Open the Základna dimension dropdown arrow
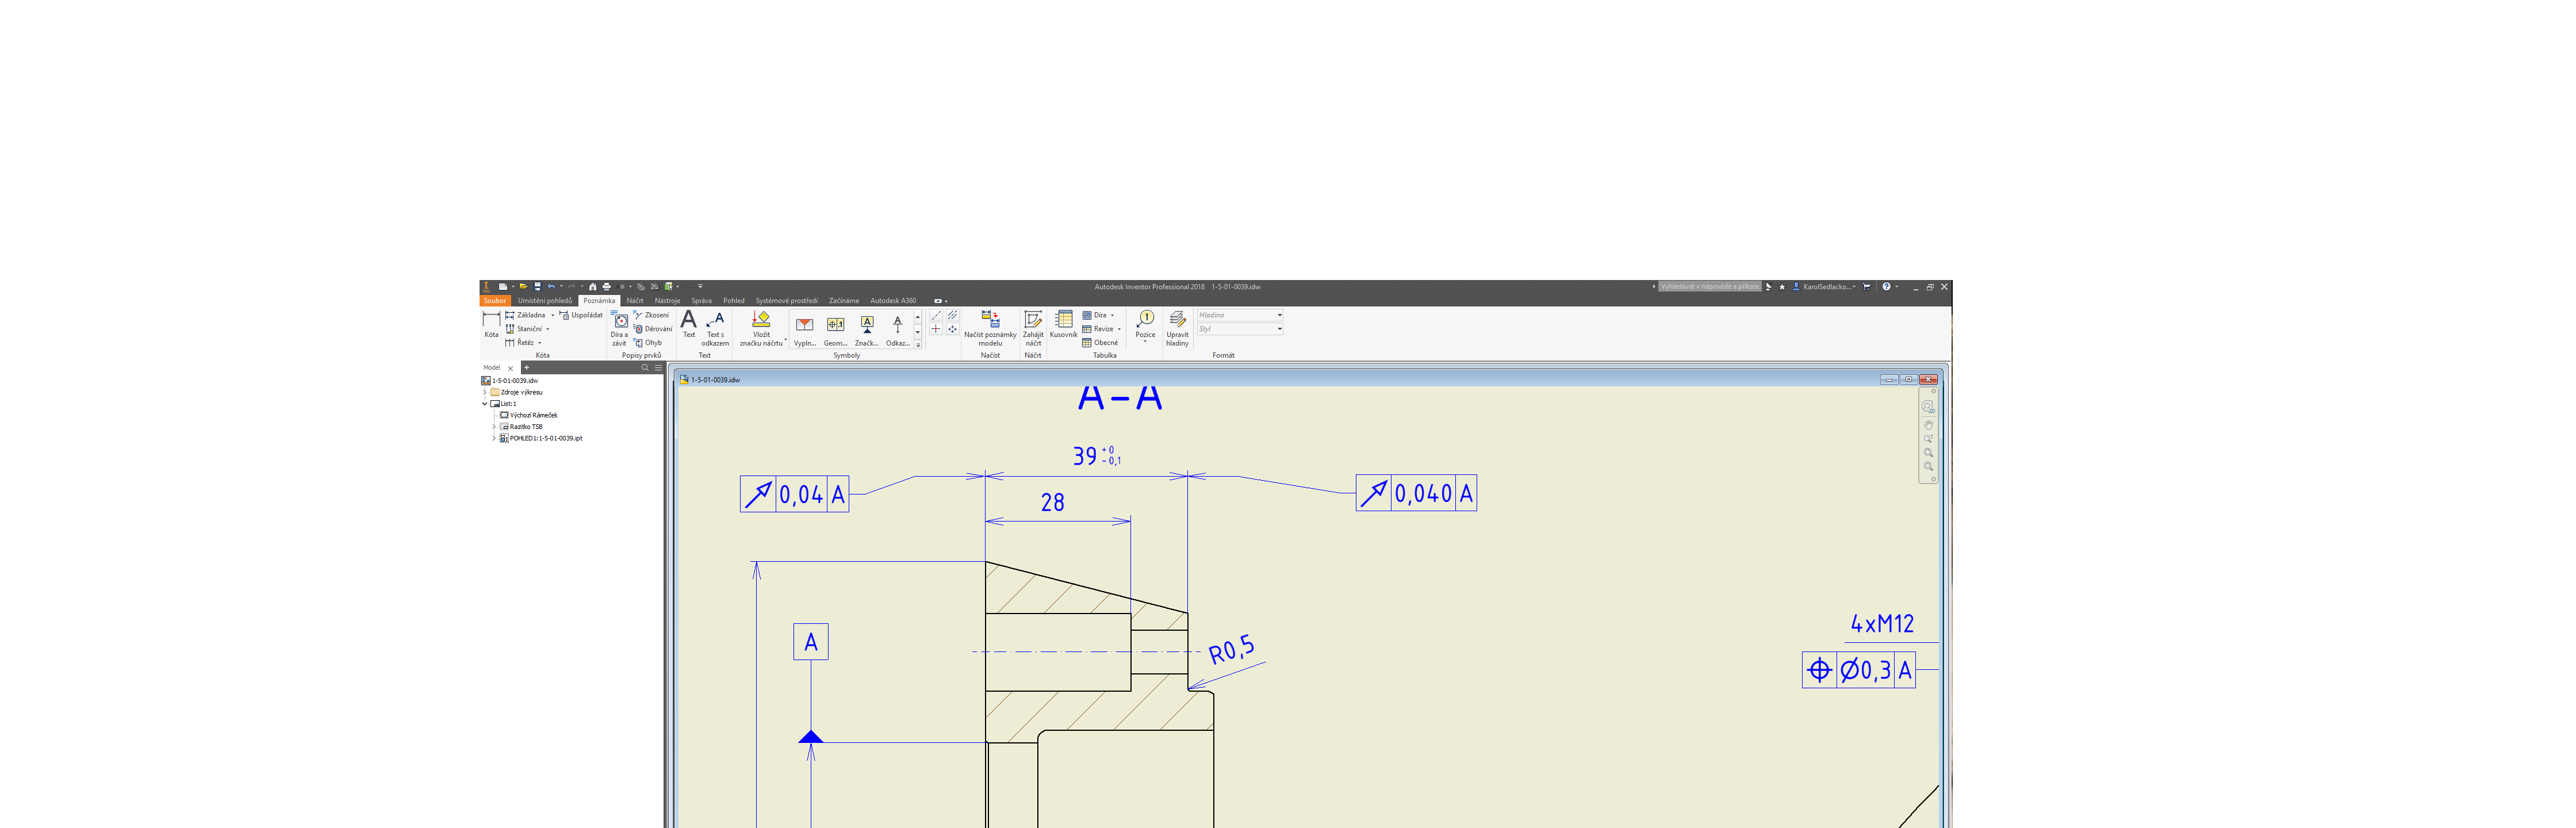2576x828 pixels. click(x=552, y=315)
